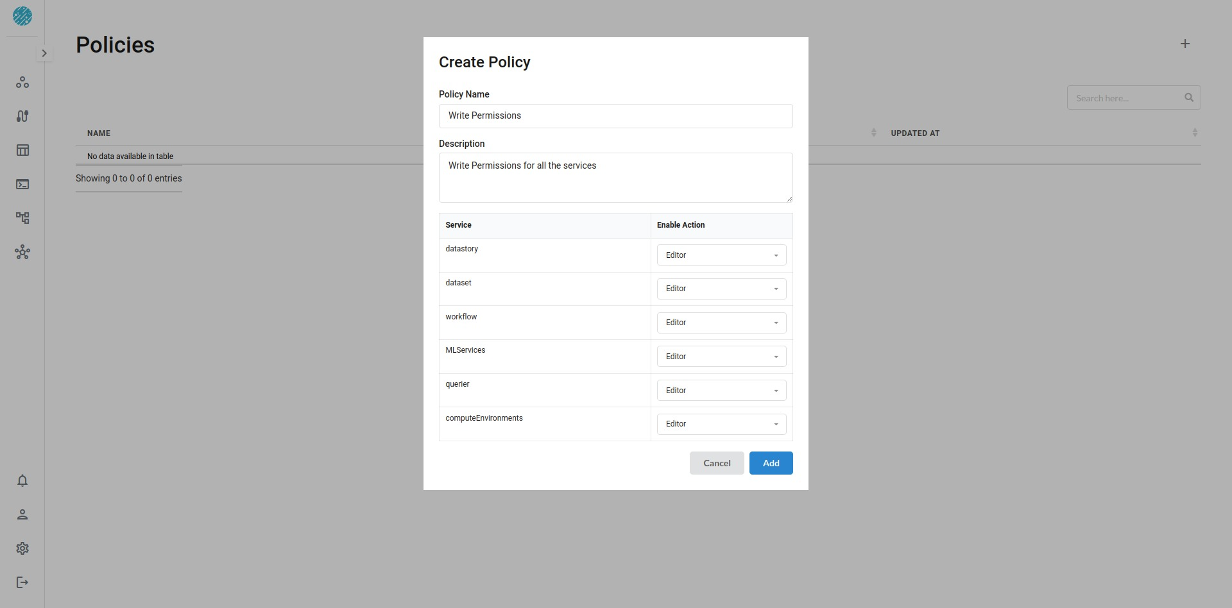Open the workflow route icon in sidebar
Image resolution: width=1232 pixels, height=608 pixels.
click(x=22, y=116)
